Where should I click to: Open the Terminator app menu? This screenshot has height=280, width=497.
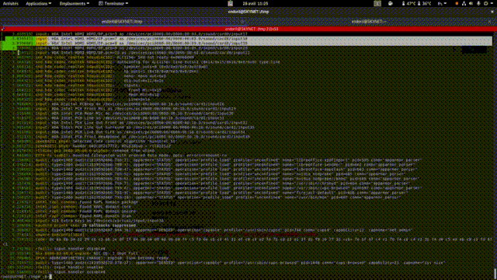[113, 3]
